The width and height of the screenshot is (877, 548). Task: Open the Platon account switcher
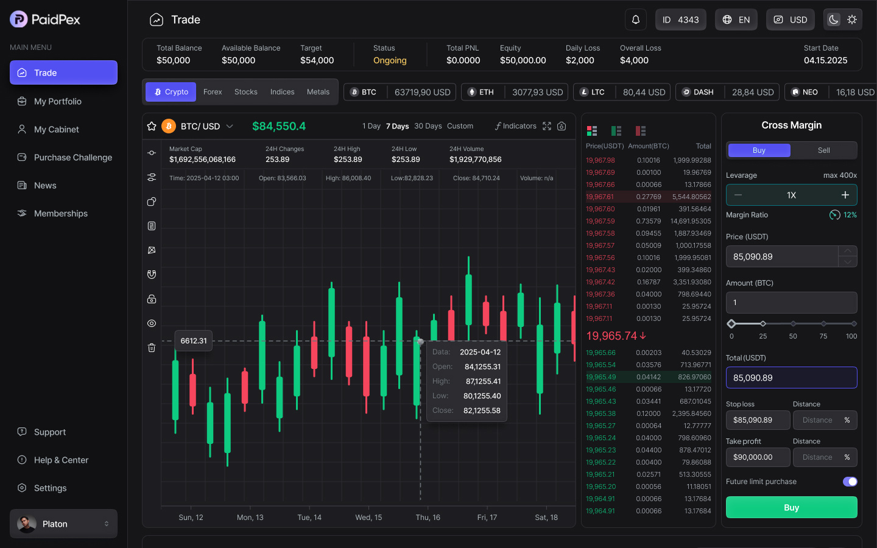pyautogui.click(x=63, y=524)
